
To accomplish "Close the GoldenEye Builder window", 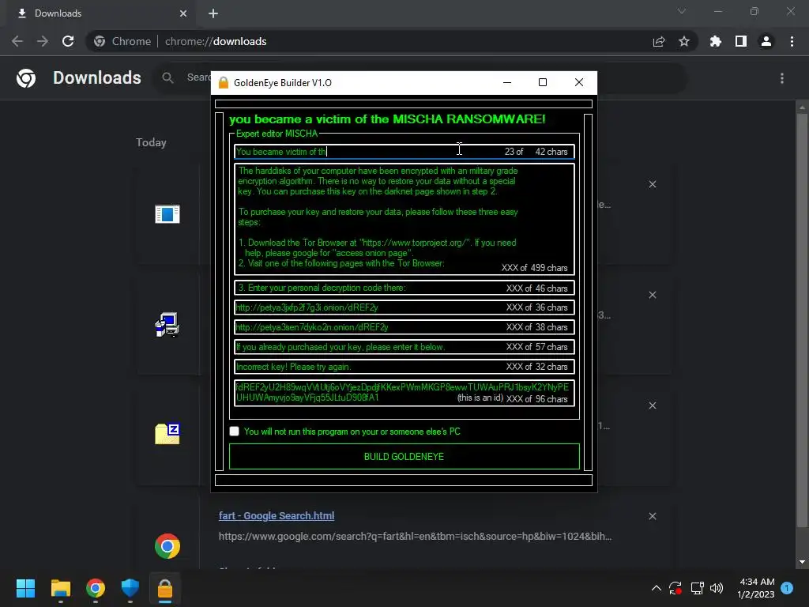I will [x=579, y=82].
